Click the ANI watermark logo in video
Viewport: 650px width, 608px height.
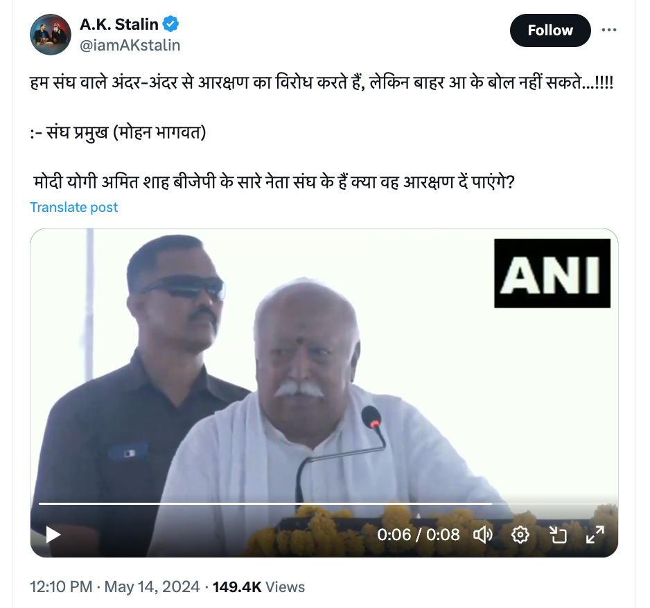pos(552,274)
